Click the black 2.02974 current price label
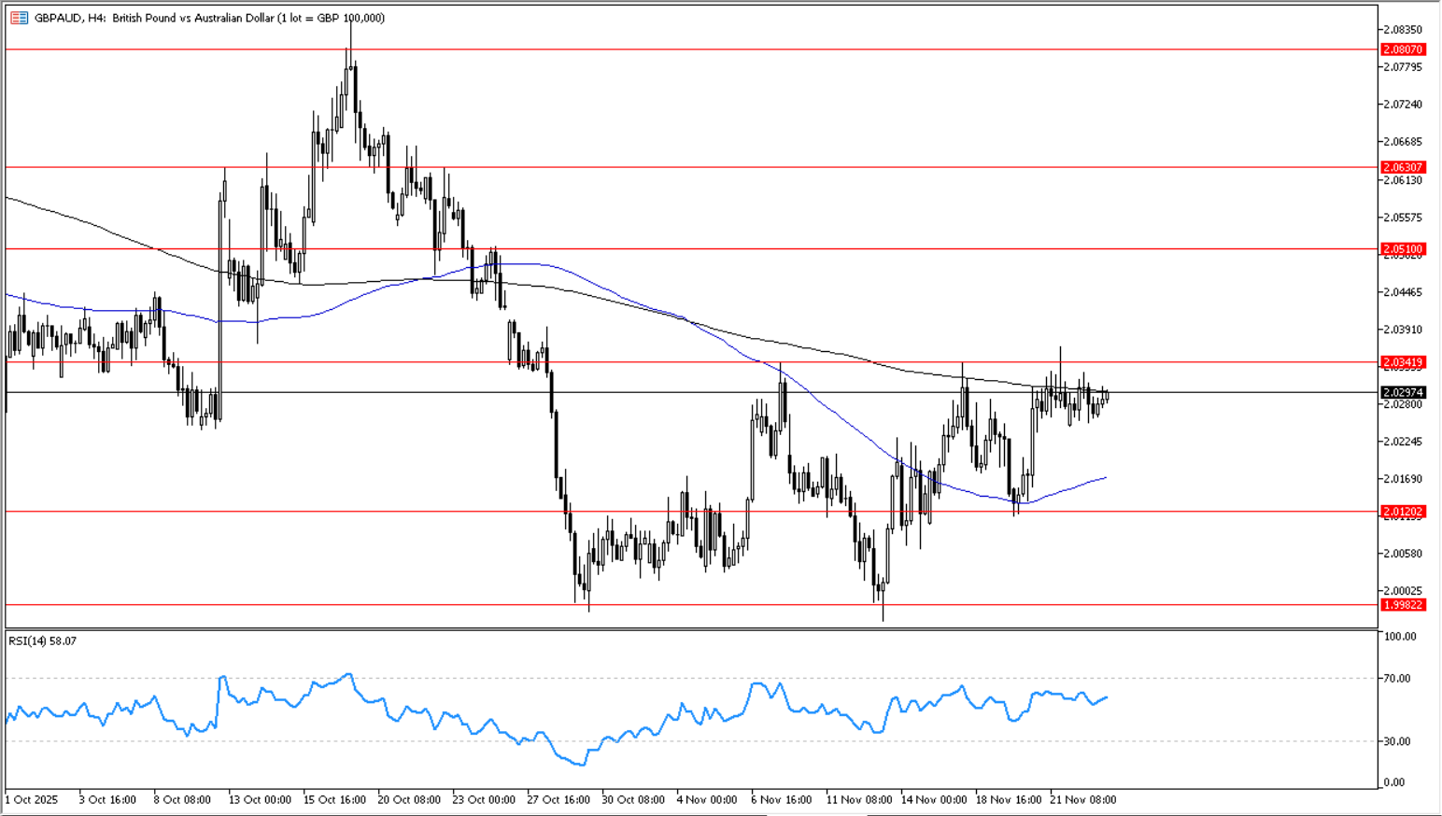 1403,393
